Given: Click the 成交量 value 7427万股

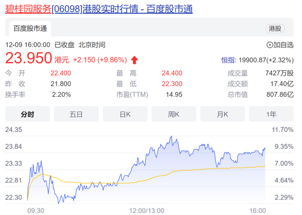Looking at the screenshot, I should [279, 73].
